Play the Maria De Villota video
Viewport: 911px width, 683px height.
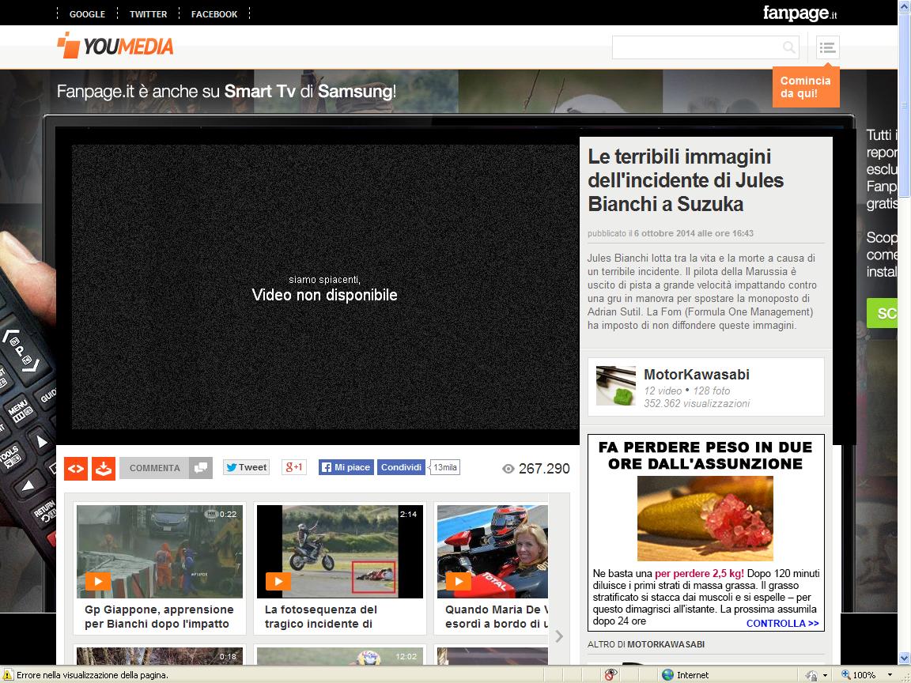(x=492, y=551)
